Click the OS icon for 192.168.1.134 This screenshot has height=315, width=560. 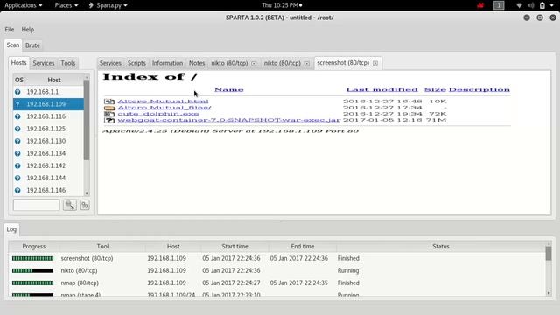(17, 153)
